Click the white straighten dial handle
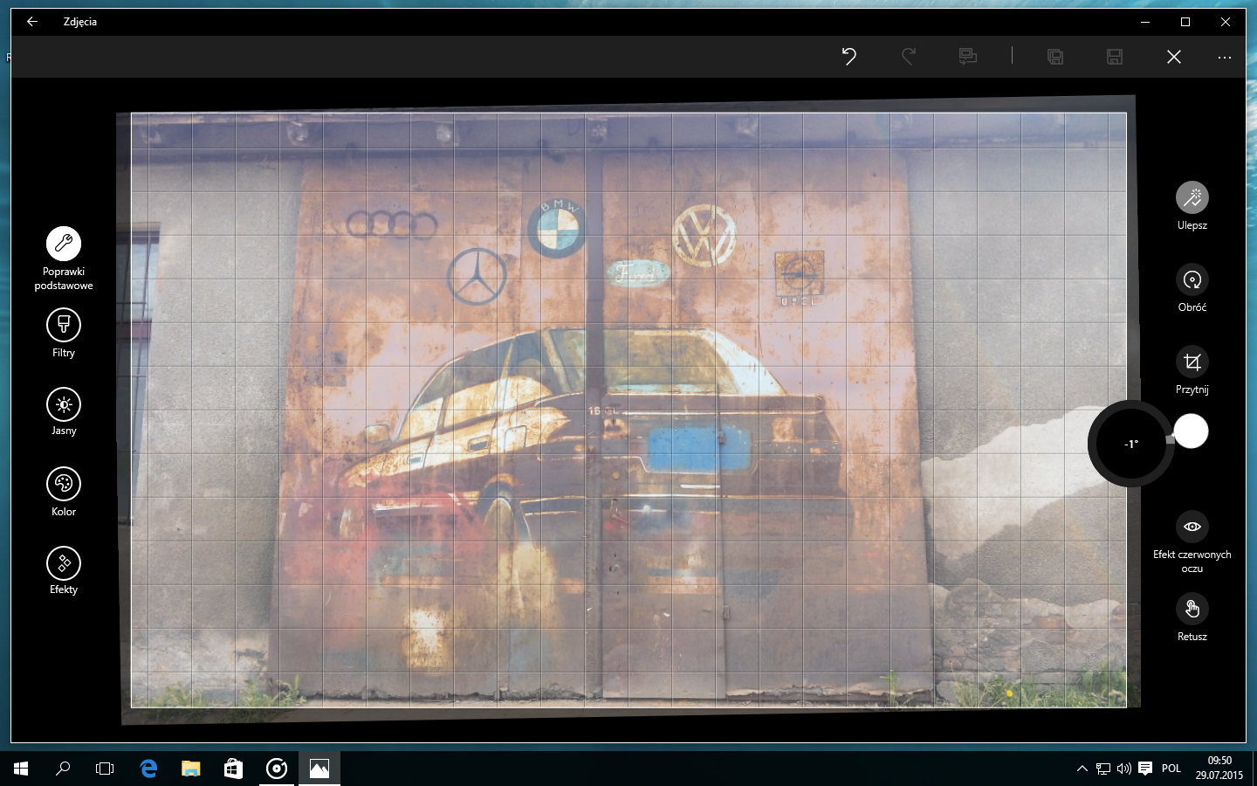Screen dimensions: 1257x786 pos(1191,431)
